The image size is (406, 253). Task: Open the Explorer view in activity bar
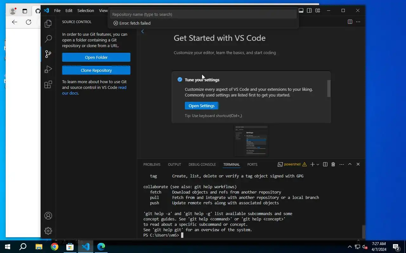coord(48,23)
